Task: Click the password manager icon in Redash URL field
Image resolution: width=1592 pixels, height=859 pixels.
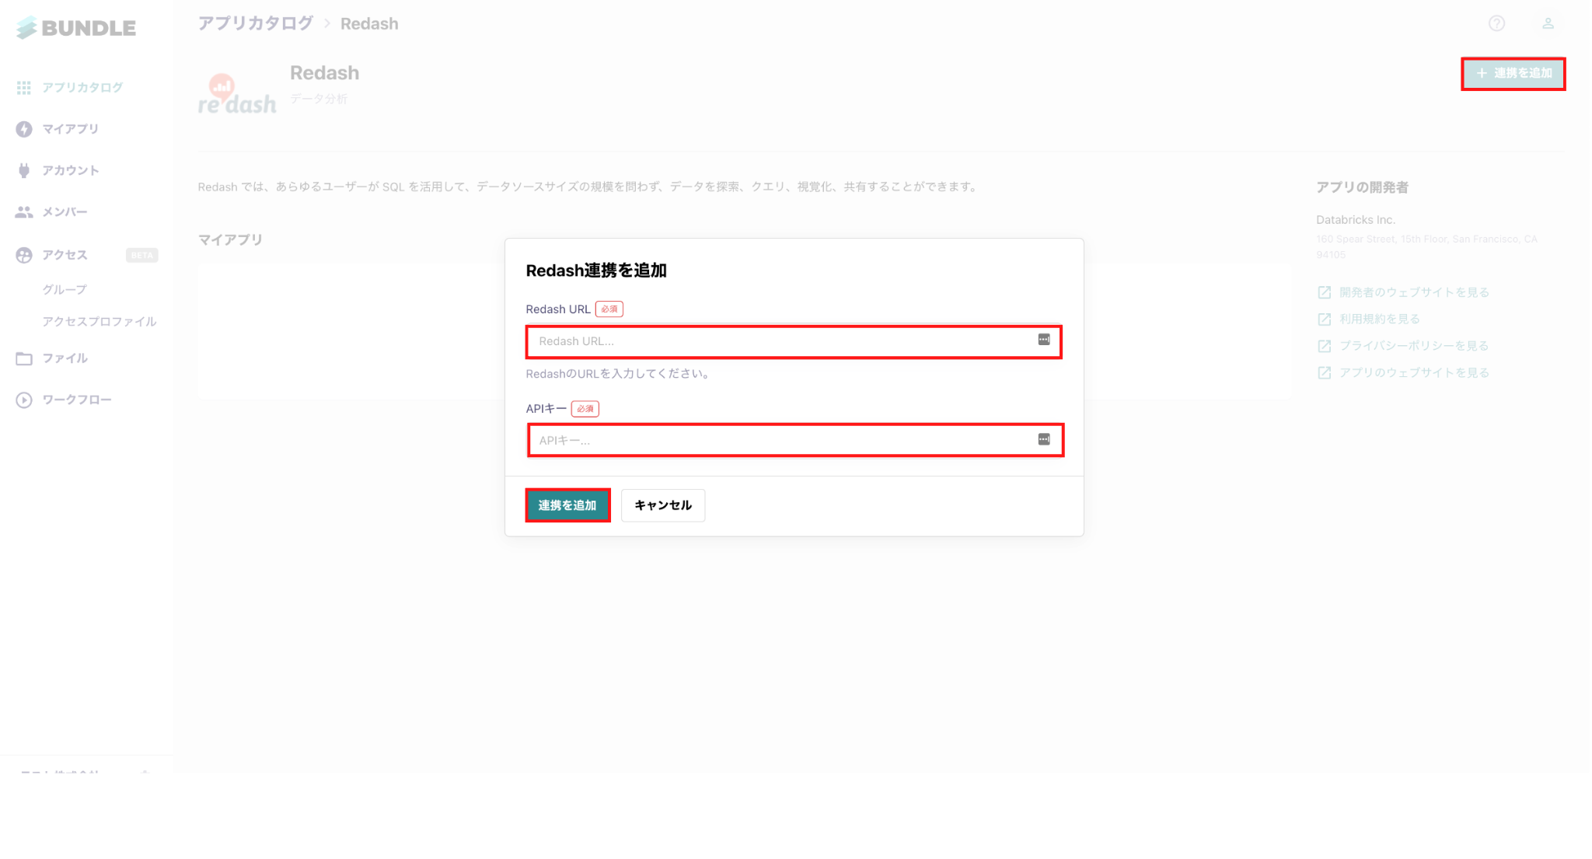Action: tap(1044, 340)
